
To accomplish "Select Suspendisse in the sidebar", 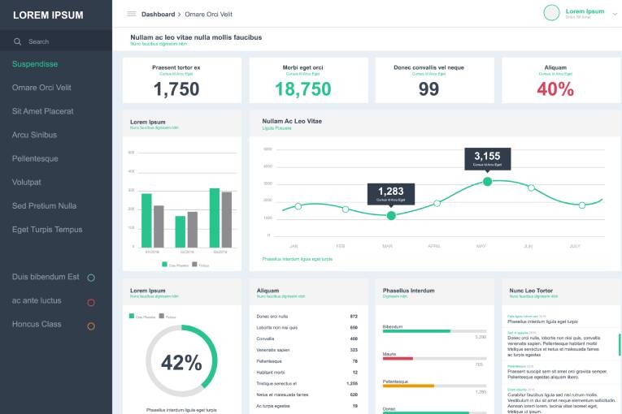I will click(35, 64).
